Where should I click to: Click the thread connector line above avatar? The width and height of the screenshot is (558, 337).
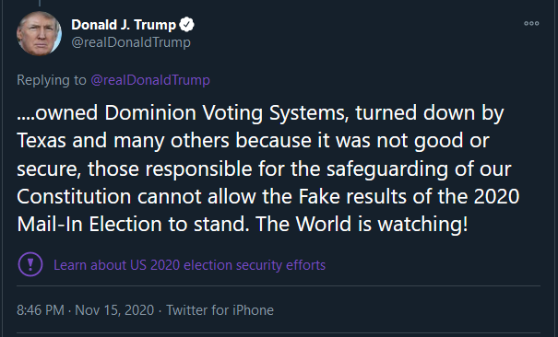(39, 3)
